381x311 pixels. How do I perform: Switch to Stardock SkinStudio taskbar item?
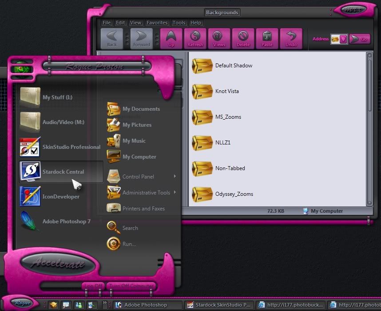coord(219,305)
